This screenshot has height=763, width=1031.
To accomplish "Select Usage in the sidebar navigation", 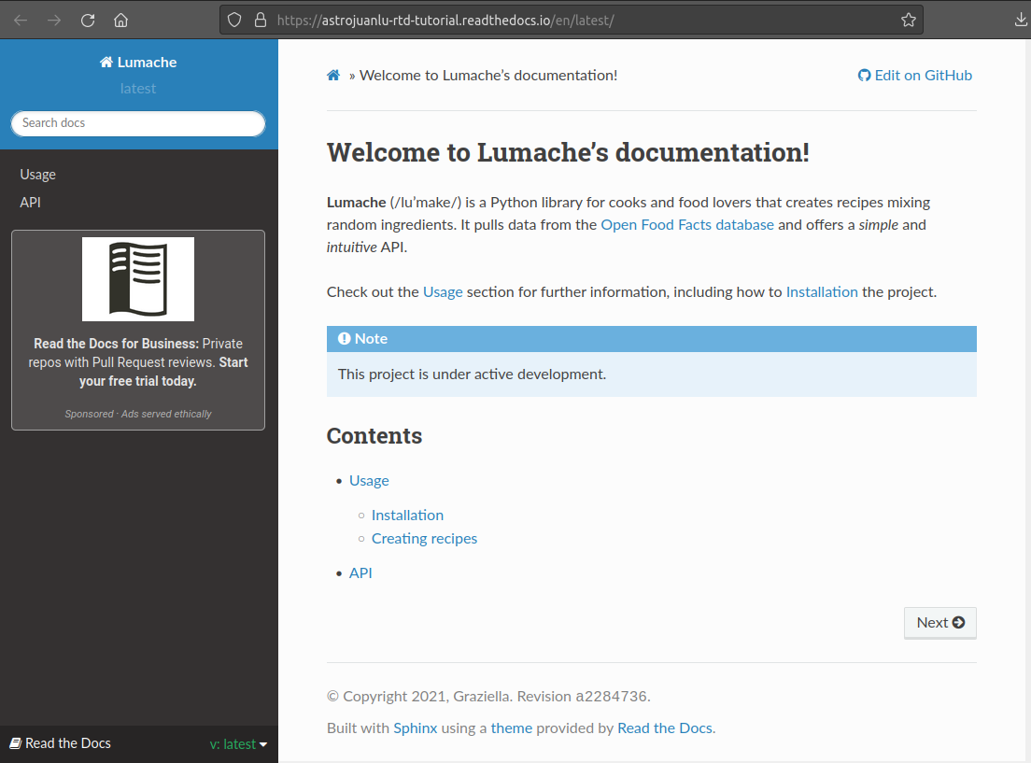I will (x=37, y=174).
